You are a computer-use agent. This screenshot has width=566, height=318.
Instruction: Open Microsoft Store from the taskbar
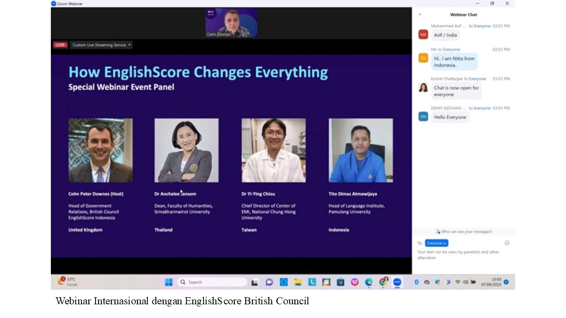coord(340,282)
